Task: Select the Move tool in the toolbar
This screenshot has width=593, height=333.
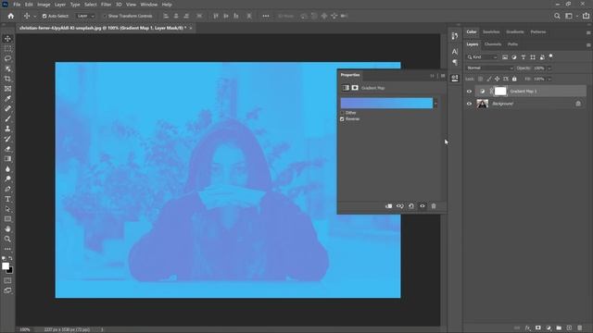Action: [7, 39]
